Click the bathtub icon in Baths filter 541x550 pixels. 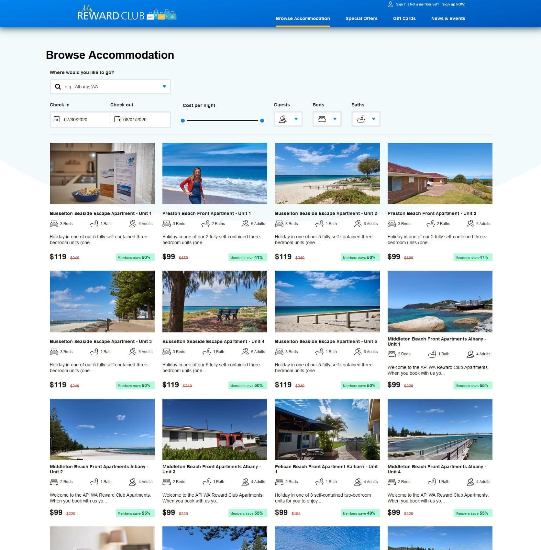[x=361, y=119]
